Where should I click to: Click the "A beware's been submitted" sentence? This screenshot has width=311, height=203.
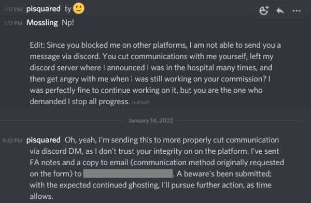click(x=224, y=174)
